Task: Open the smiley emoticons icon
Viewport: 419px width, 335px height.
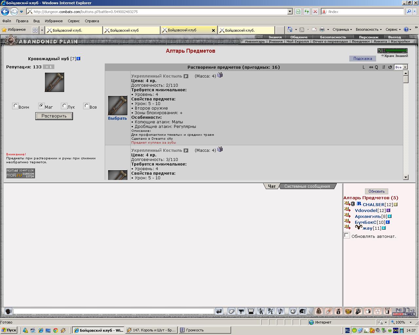Action: pos(293,311)
